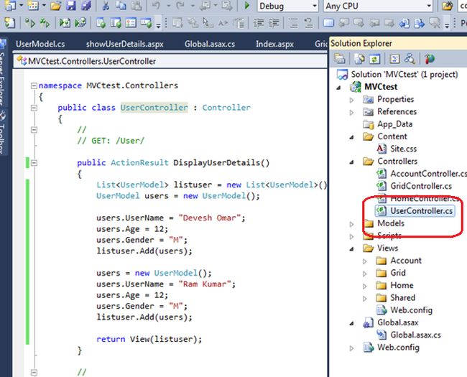Expand the Account views folder arrow
The image size is (467, 377).
[365, 261]
